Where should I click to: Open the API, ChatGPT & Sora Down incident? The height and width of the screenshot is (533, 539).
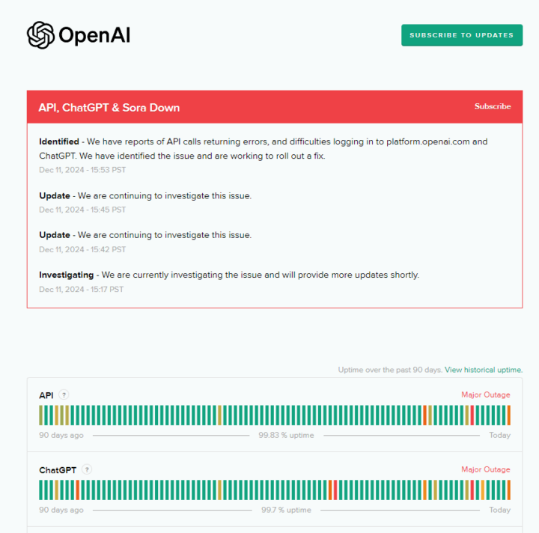(x=109, y=107)
